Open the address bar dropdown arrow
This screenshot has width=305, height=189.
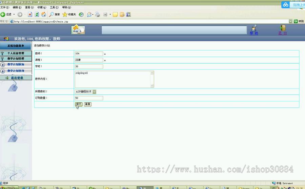coord(290,21)
